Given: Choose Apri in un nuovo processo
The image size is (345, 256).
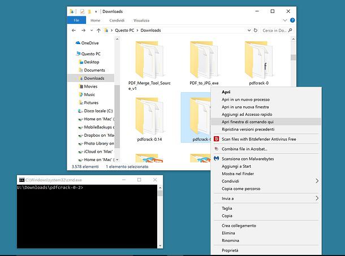Looking at the screenshot, I should (x=245, y=99).
